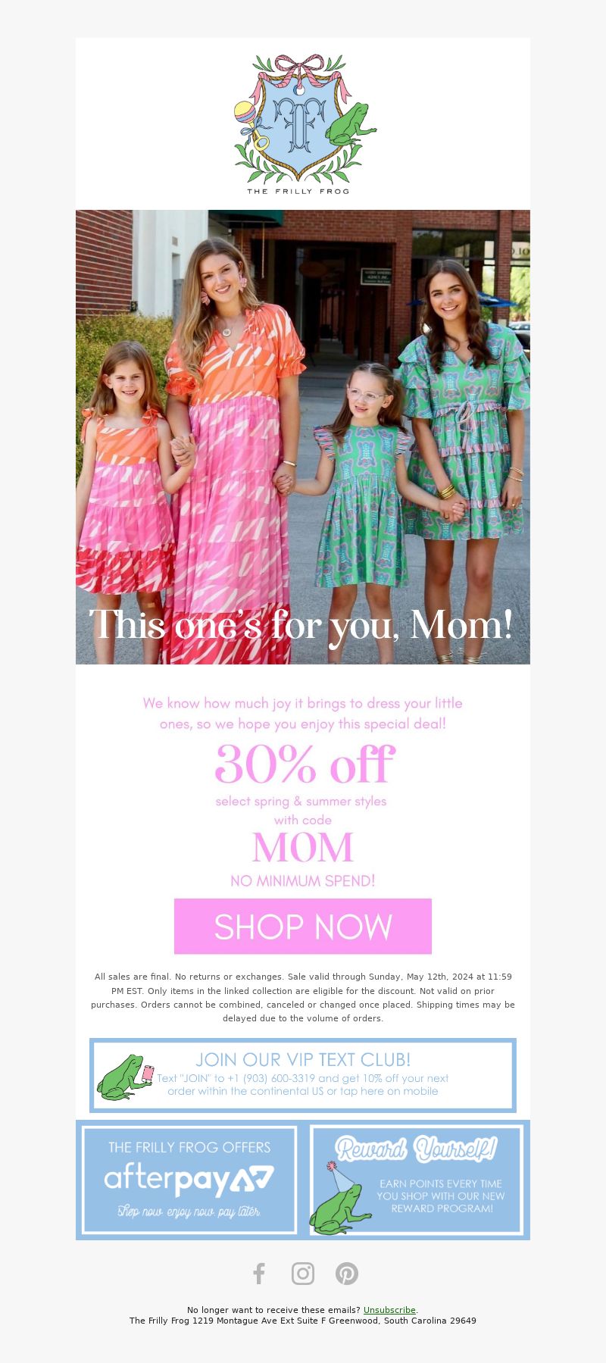Open the Facebook social icon
This screenshot has height=1363, width=606.
coord(259,1274)
